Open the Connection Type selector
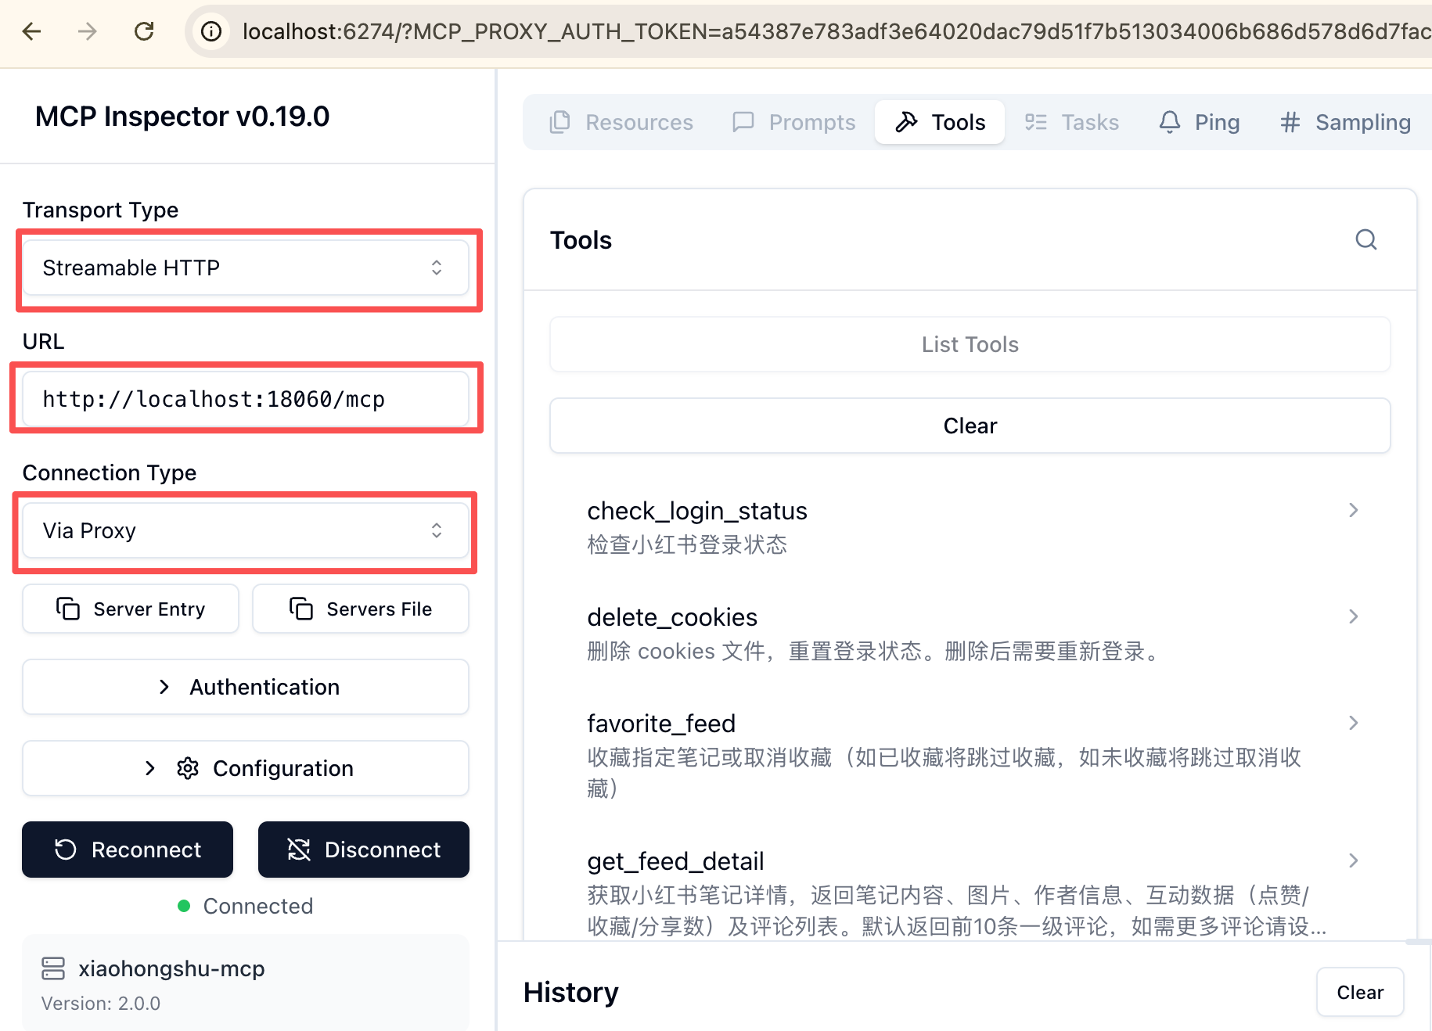Viewport: 1432px width, 1031px height. click(x=246, y=530)
